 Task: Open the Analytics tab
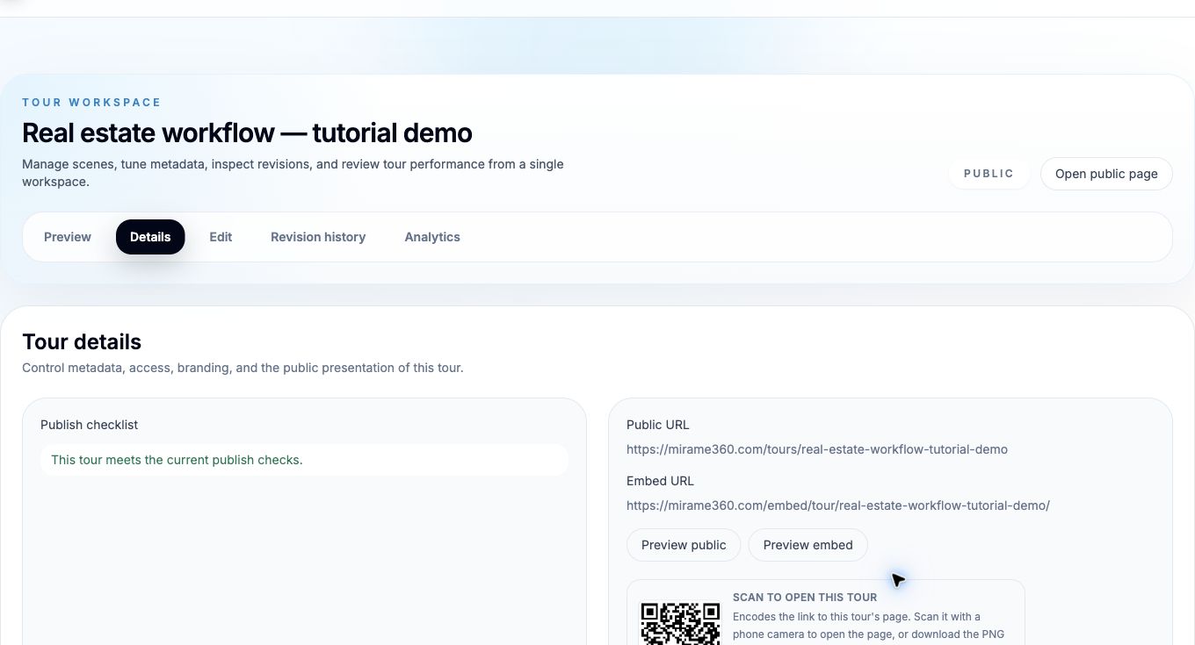(x=432, y=237)
